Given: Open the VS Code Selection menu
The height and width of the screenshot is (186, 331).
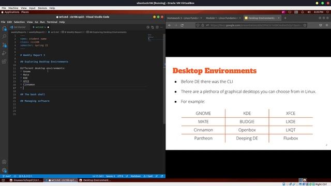Looking at the screenshot, I should point(19,22).
